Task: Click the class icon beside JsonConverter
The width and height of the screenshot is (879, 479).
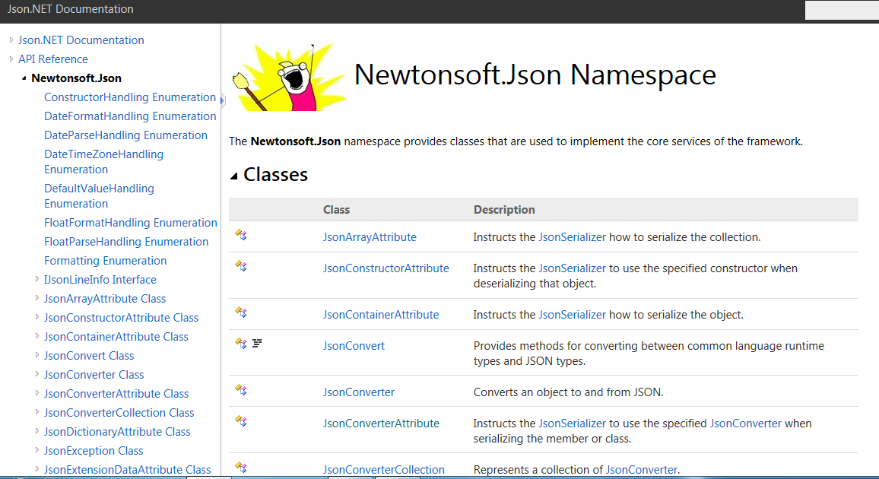Action: point(241,390)
